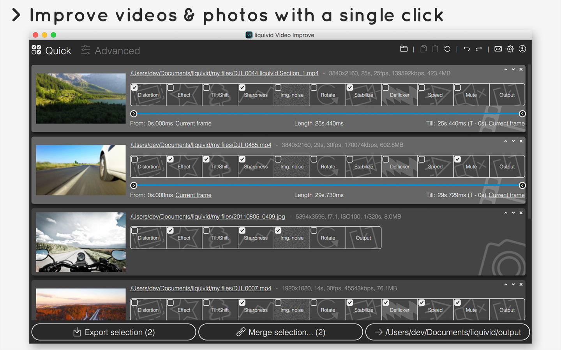Click the left trim handle on DJI_0044 timeline
Screen dimensions: 561x350
(134, 114)
